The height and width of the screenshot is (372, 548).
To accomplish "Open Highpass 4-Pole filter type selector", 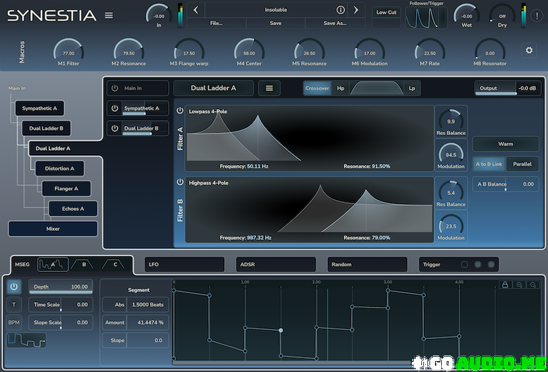I will point(209,183).
